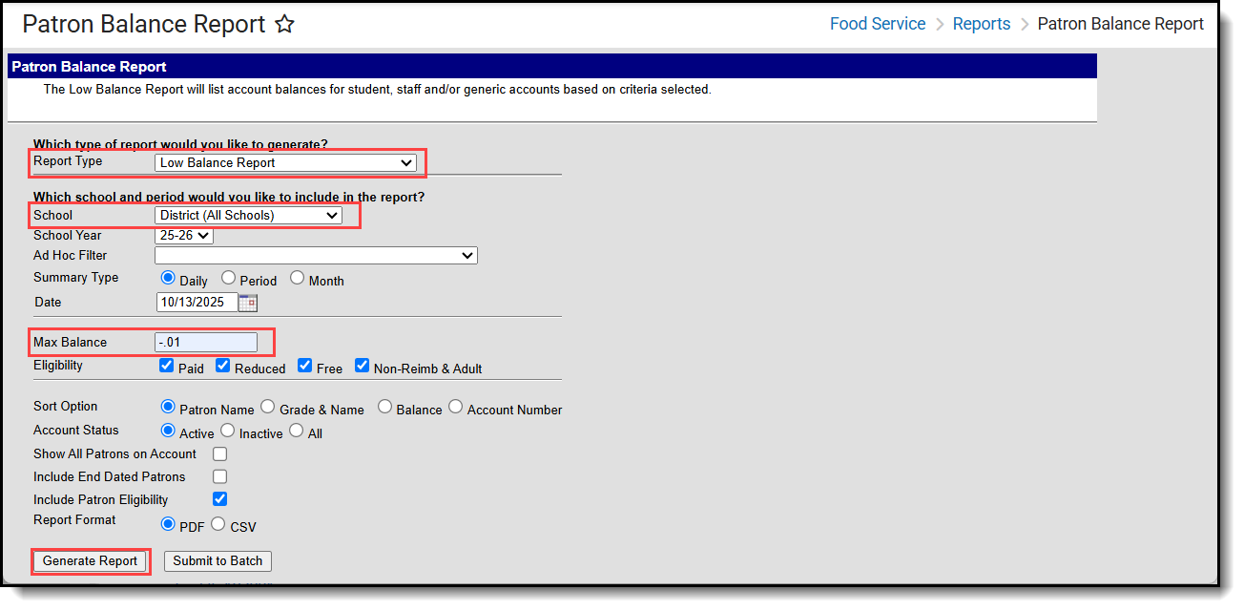Click the Generate Report button

(91, 561)
